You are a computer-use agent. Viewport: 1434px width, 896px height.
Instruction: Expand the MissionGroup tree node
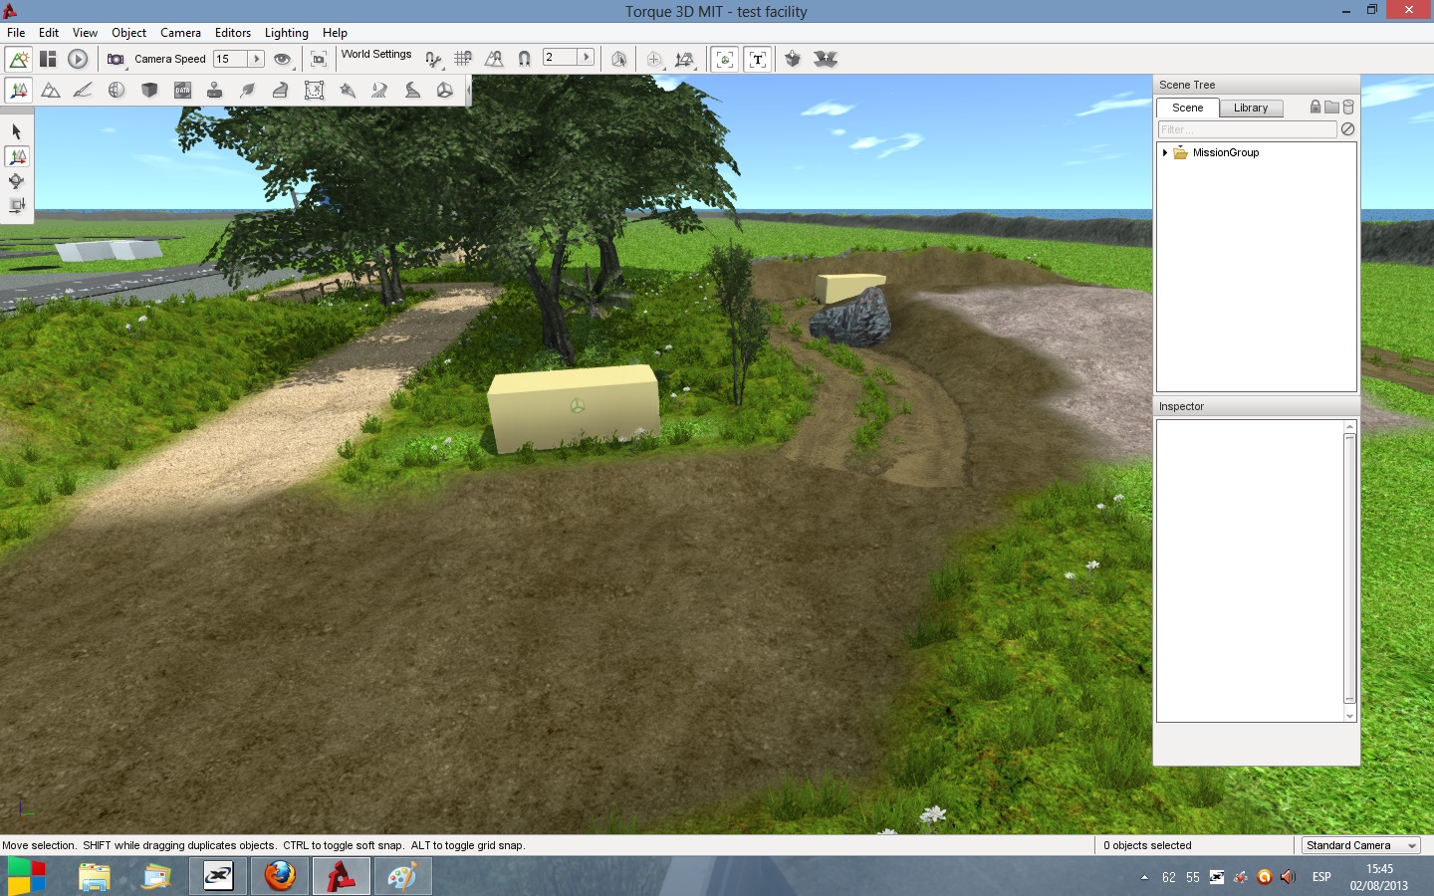[x=1164, y=152]
